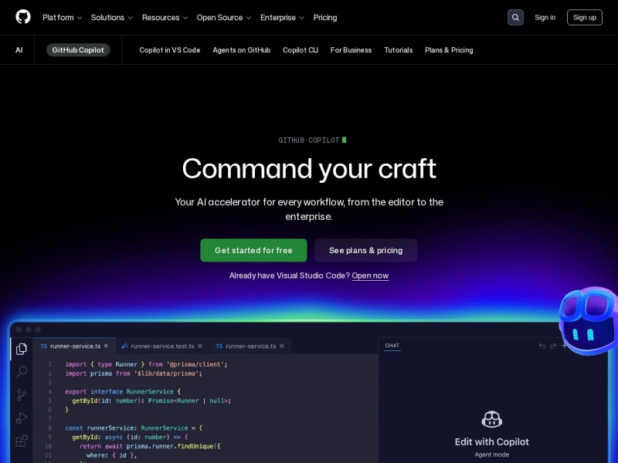The image size is (618, 463).
Task: Click the Get started for free button
Action: (x=253, y=250)
